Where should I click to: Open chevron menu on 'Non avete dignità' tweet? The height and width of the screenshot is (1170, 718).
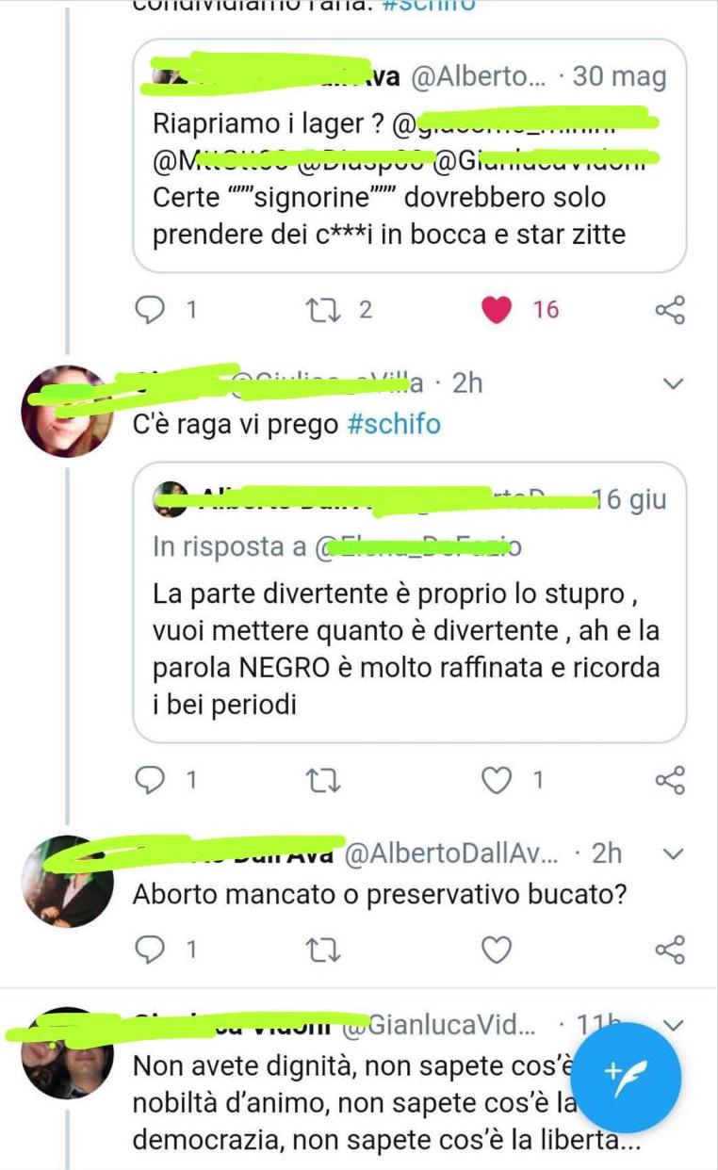pyautogui.click(x=673, y=1025)
